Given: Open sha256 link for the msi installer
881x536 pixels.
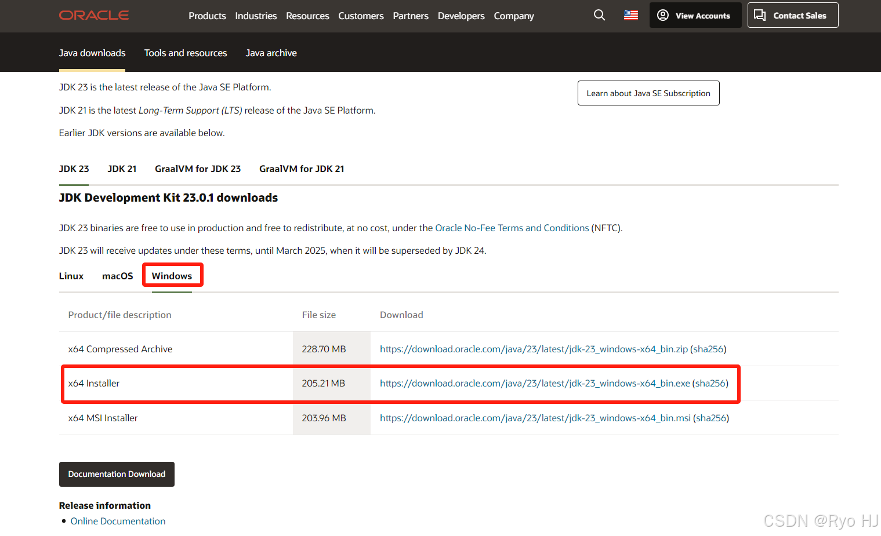Looking at the screenshot, I should tap(711, 418).
